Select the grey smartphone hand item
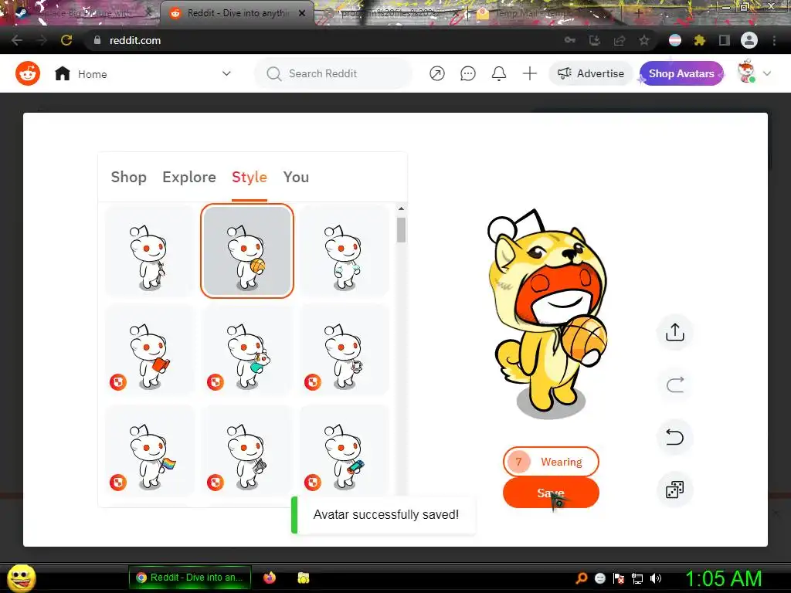 [x=247, y=450]
